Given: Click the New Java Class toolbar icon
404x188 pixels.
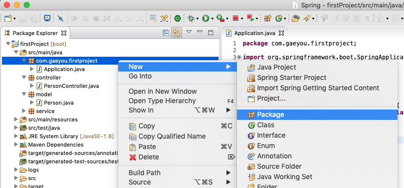Looking at the screenshot, I should 278,18.
